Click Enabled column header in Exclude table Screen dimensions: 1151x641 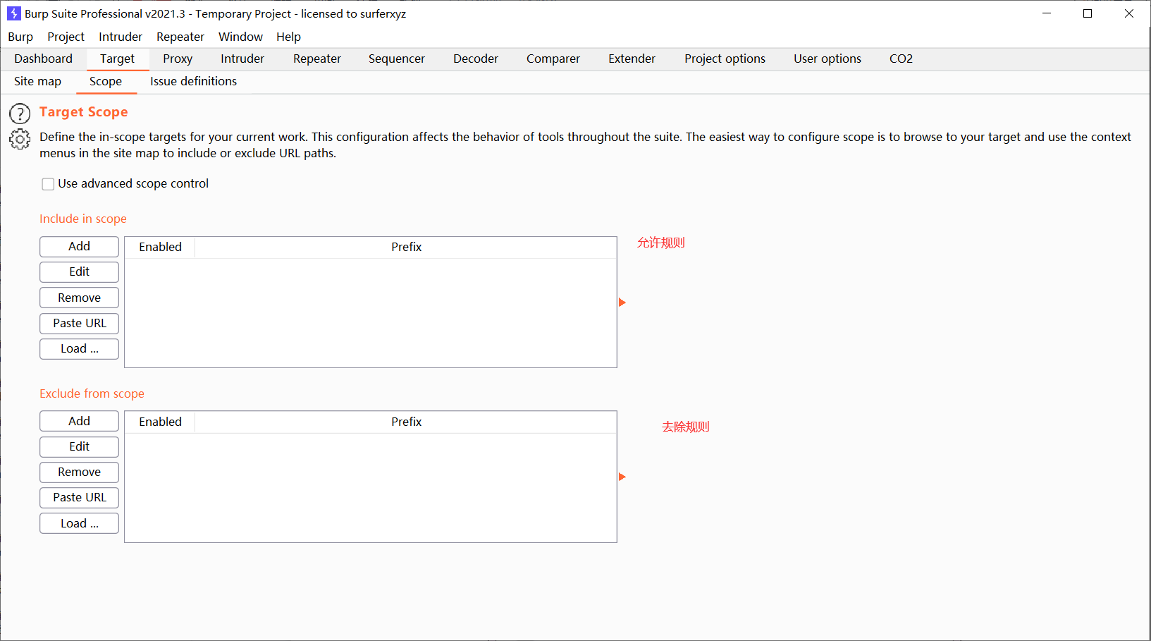click(160, 422)
